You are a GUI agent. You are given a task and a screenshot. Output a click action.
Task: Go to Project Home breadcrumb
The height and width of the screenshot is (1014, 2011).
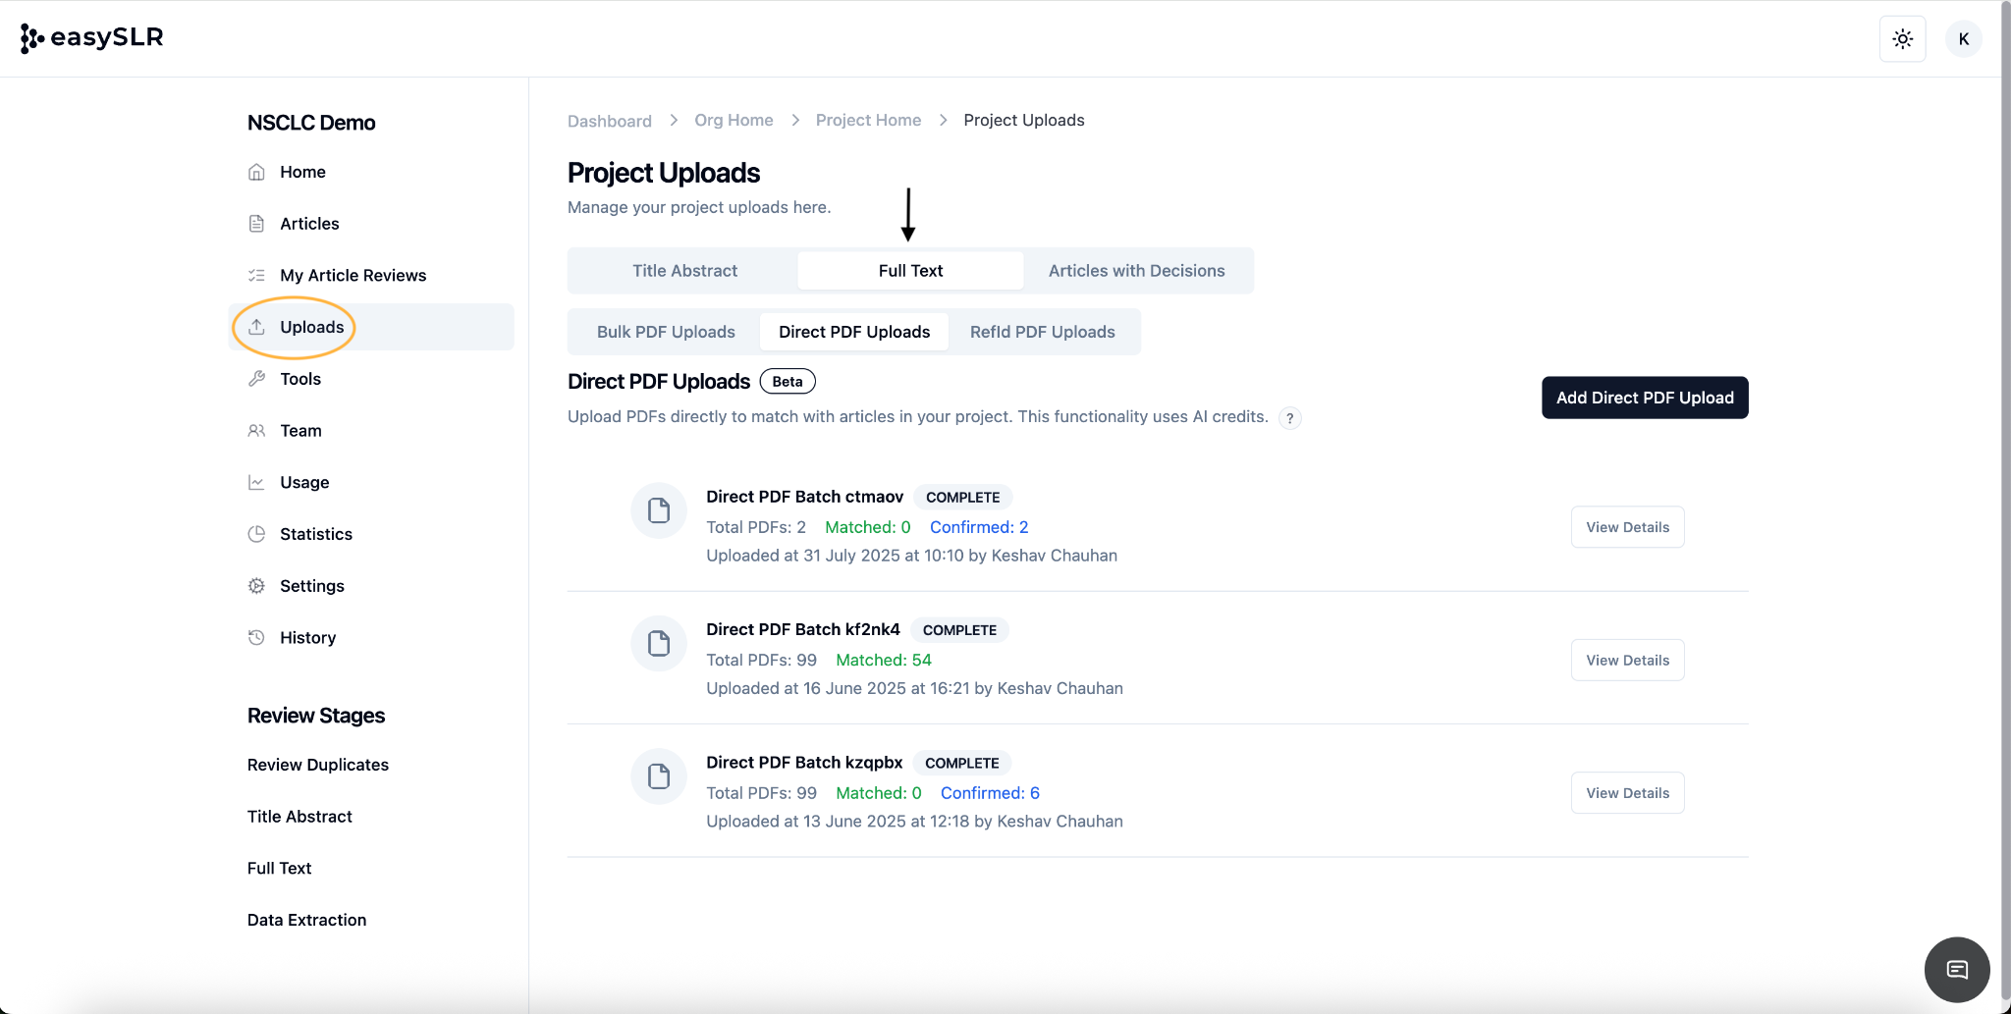[x=868, y=120]
